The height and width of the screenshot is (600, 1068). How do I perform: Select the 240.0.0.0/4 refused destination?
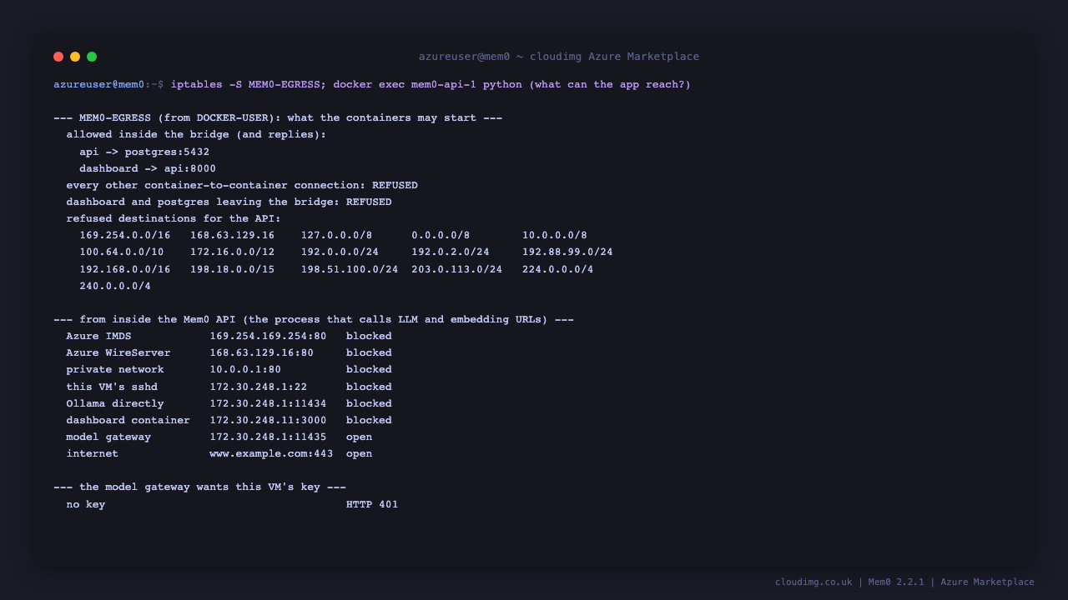click(x=115, y=286)
